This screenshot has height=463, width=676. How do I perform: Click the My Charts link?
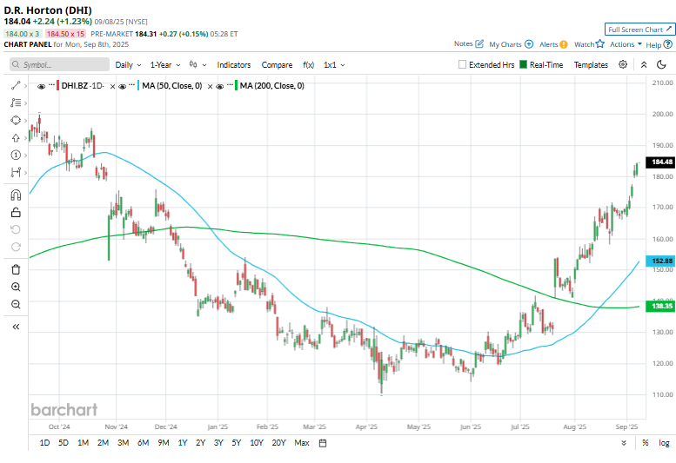point(505,44)
